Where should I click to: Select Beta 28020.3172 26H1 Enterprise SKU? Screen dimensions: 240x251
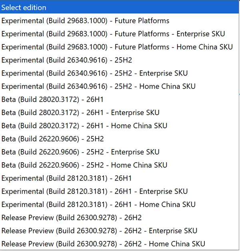pyautogui.click(x=119, y=113)
